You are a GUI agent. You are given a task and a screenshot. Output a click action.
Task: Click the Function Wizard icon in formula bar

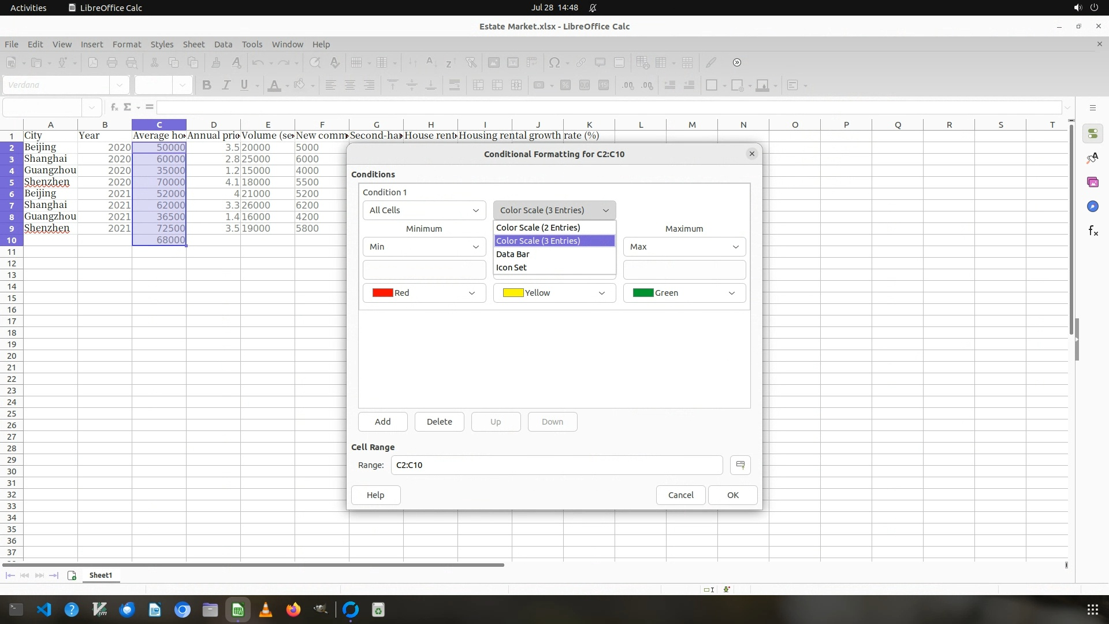(114, 107)
